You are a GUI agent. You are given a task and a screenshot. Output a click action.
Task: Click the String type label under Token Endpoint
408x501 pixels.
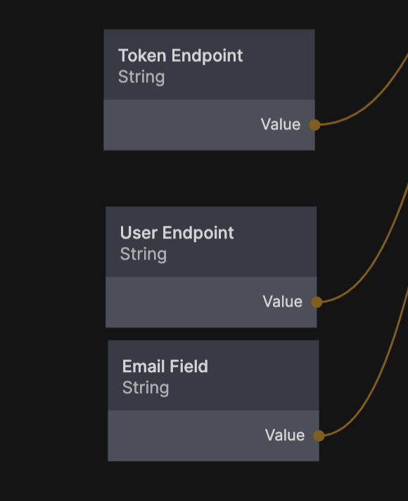pos(141,77)
